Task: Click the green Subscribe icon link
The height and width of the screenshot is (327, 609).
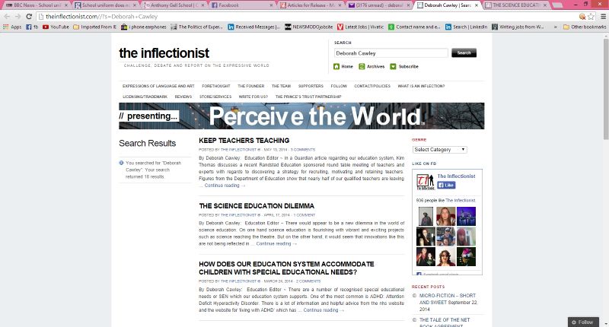Action: click(404, 66)
